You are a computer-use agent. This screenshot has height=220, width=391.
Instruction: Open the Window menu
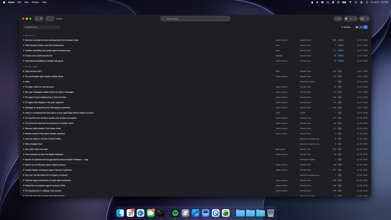(x=35, y=2)
